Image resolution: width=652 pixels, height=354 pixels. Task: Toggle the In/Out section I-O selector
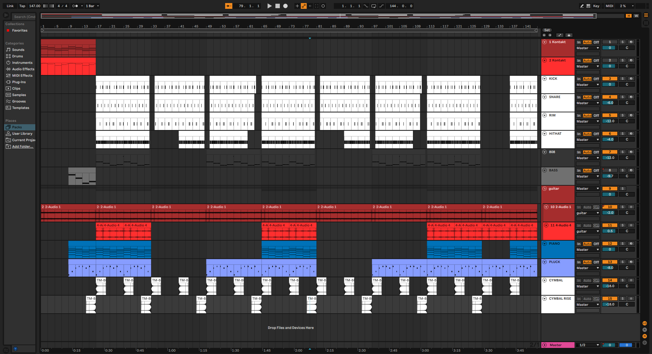[645, 323]
